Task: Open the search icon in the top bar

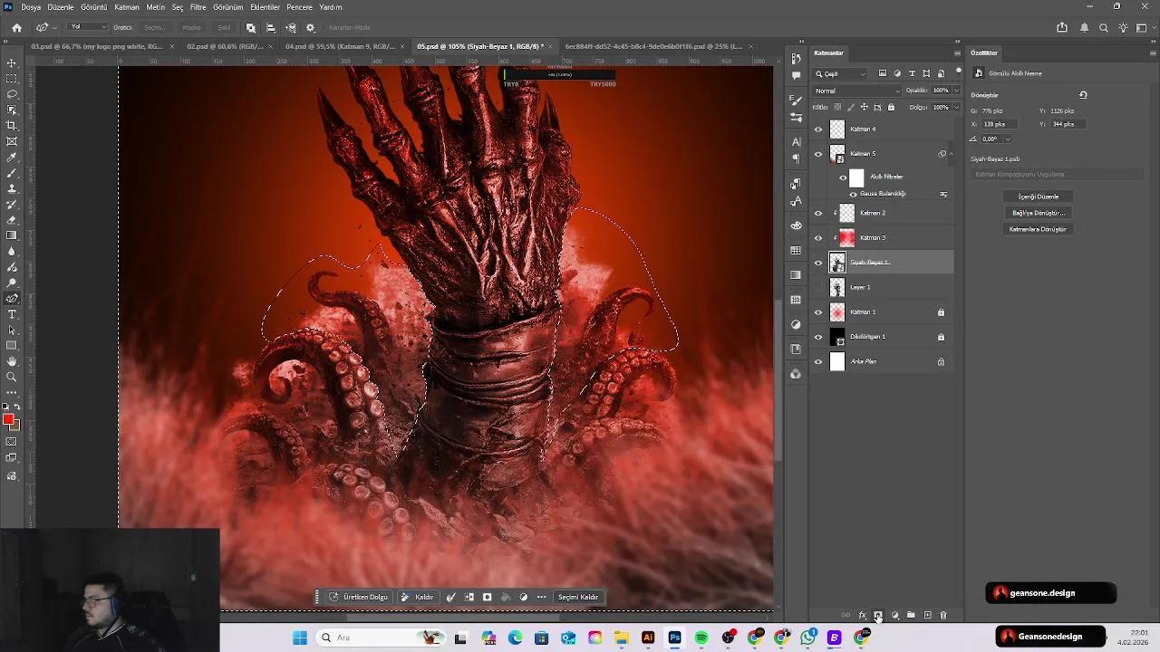Action: point(1104,27)
